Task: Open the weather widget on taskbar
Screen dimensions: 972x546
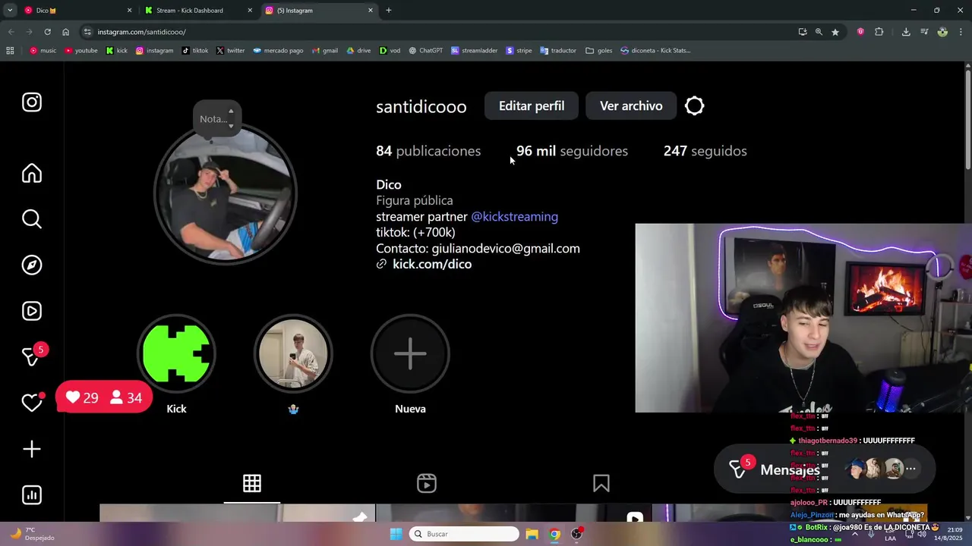Action: [32, 534]
